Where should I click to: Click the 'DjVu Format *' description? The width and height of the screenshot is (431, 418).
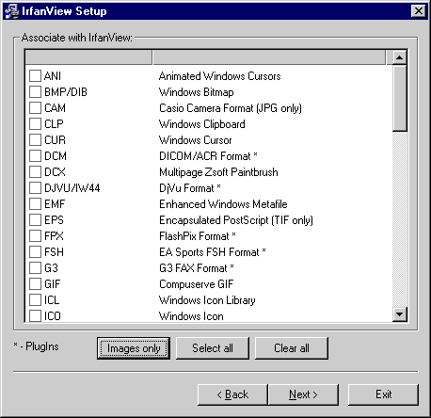pyautogui.click(x=190, y=188)
